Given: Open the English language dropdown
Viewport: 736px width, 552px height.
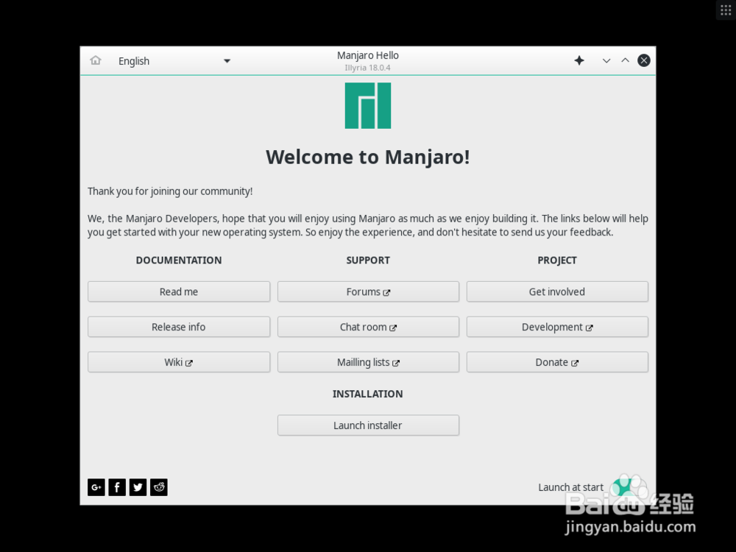Looking at the screenshot, I should 174,61.
